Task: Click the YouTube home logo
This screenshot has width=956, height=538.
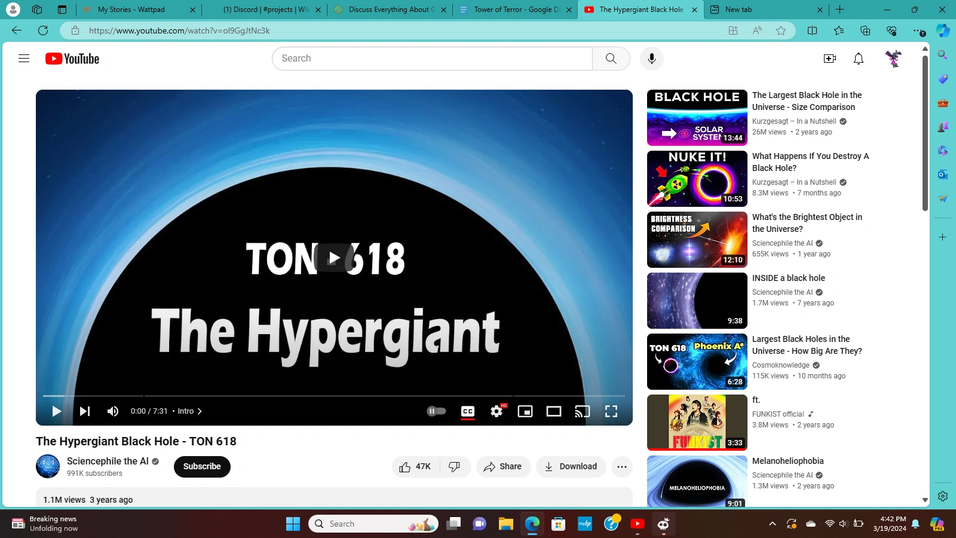Action: coord(71,58)
